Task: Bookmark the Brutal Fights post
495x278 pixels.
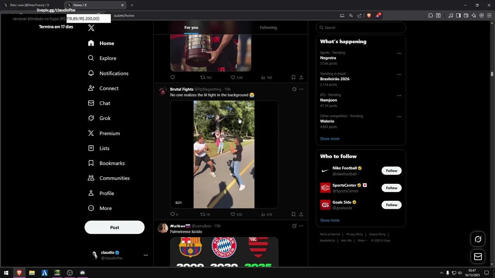Action: point(293,214)
